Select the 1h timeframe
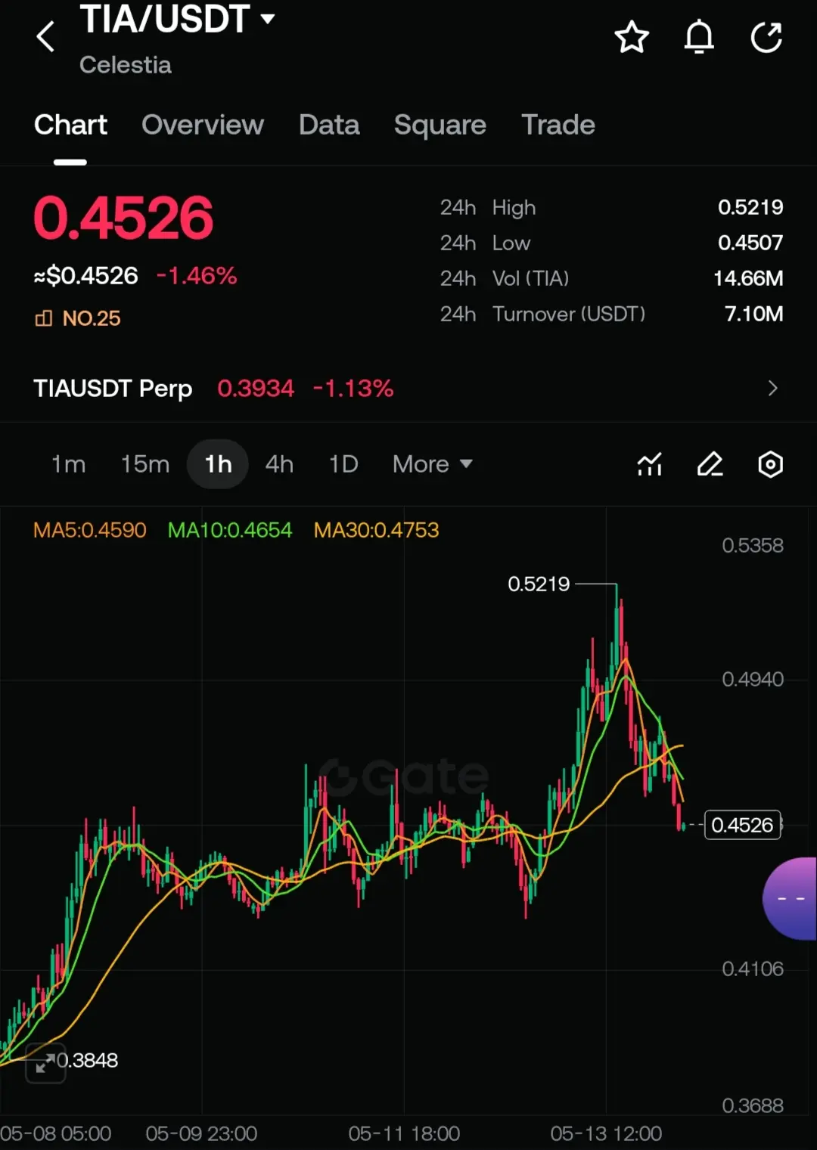The height and width of the screenshot is (1150, 817). 218,464
